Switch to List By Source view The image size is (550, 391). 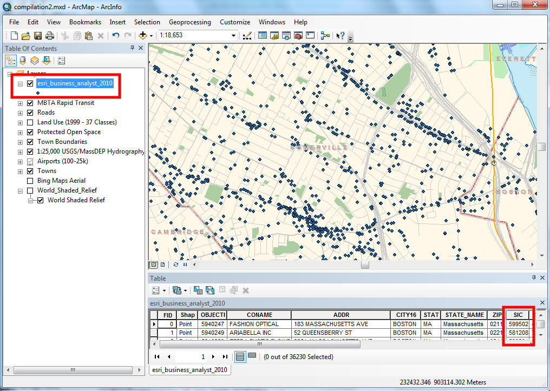(23, 61)
